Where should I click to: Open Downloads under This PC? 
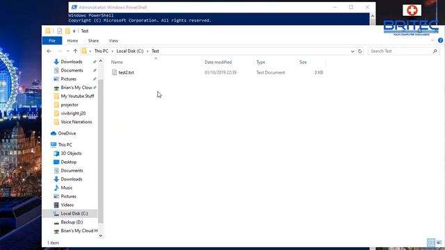pyautogui.click(x=72, y=179)
